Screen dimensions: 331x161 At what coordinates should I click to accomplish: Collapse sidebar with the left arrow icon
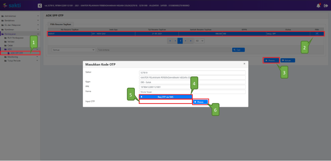(39, 6)
